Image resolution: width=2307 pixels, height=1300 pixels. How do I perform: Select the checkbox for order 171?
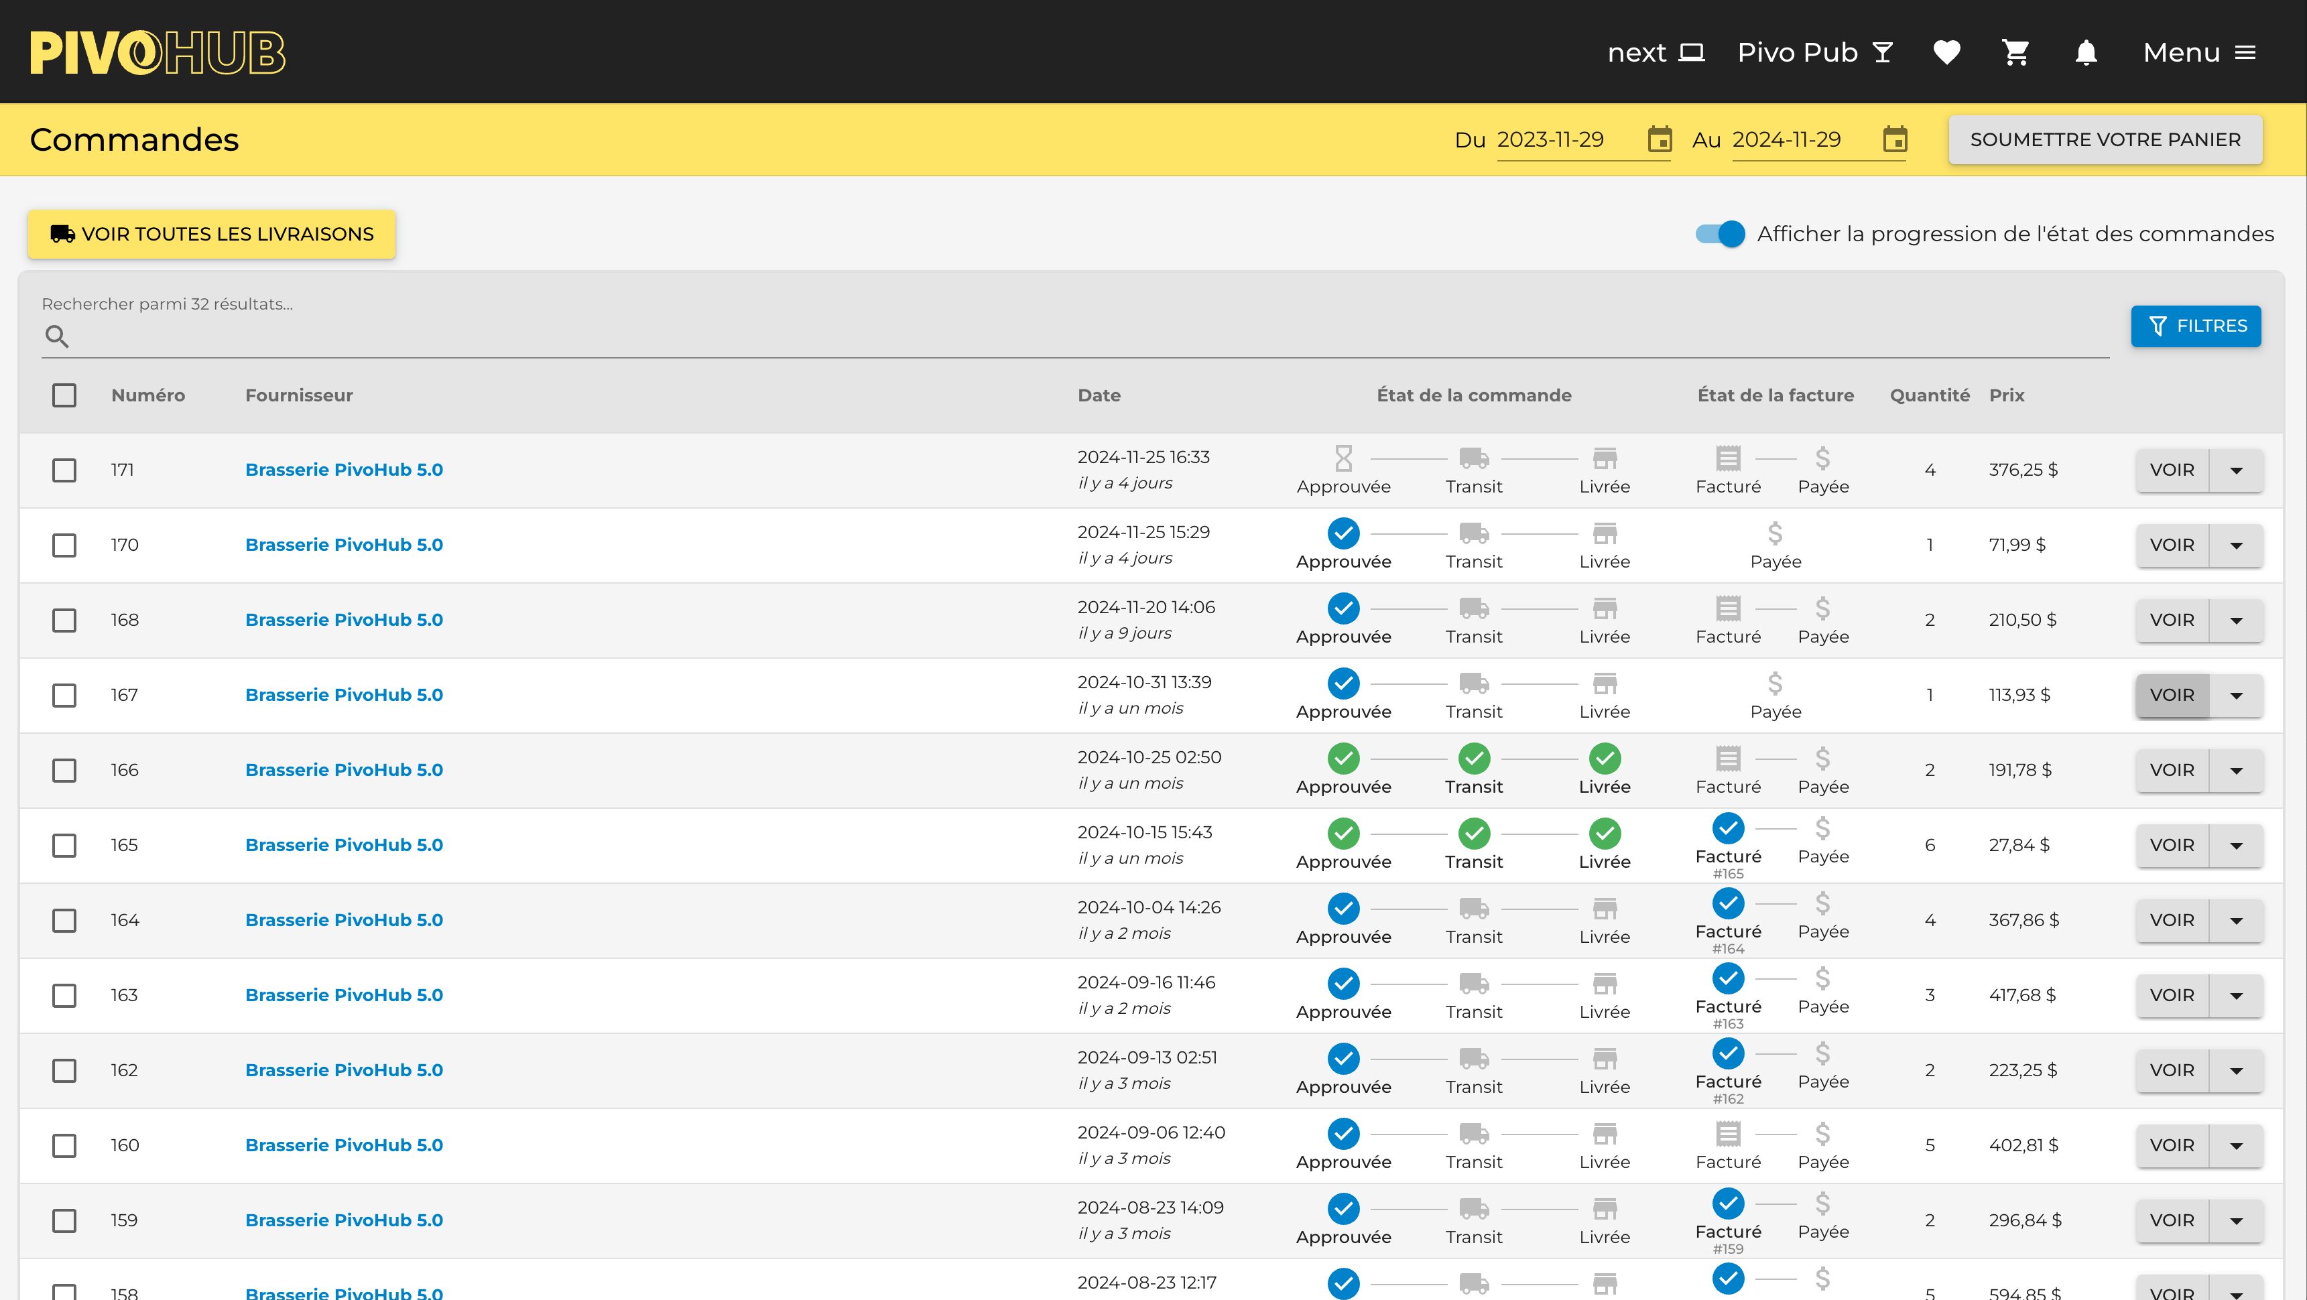64,470
